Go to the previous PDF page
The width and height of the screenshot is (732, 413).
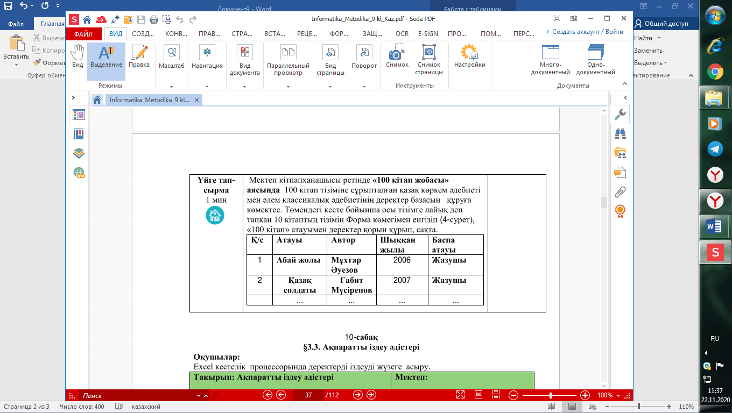click(x=280, y=395)
